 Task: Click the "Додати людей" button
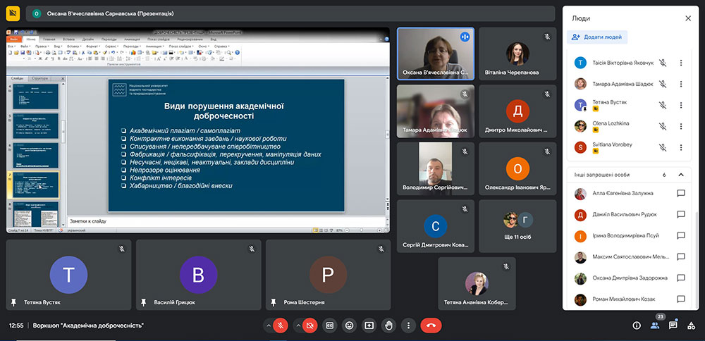[x=597, y=37]
